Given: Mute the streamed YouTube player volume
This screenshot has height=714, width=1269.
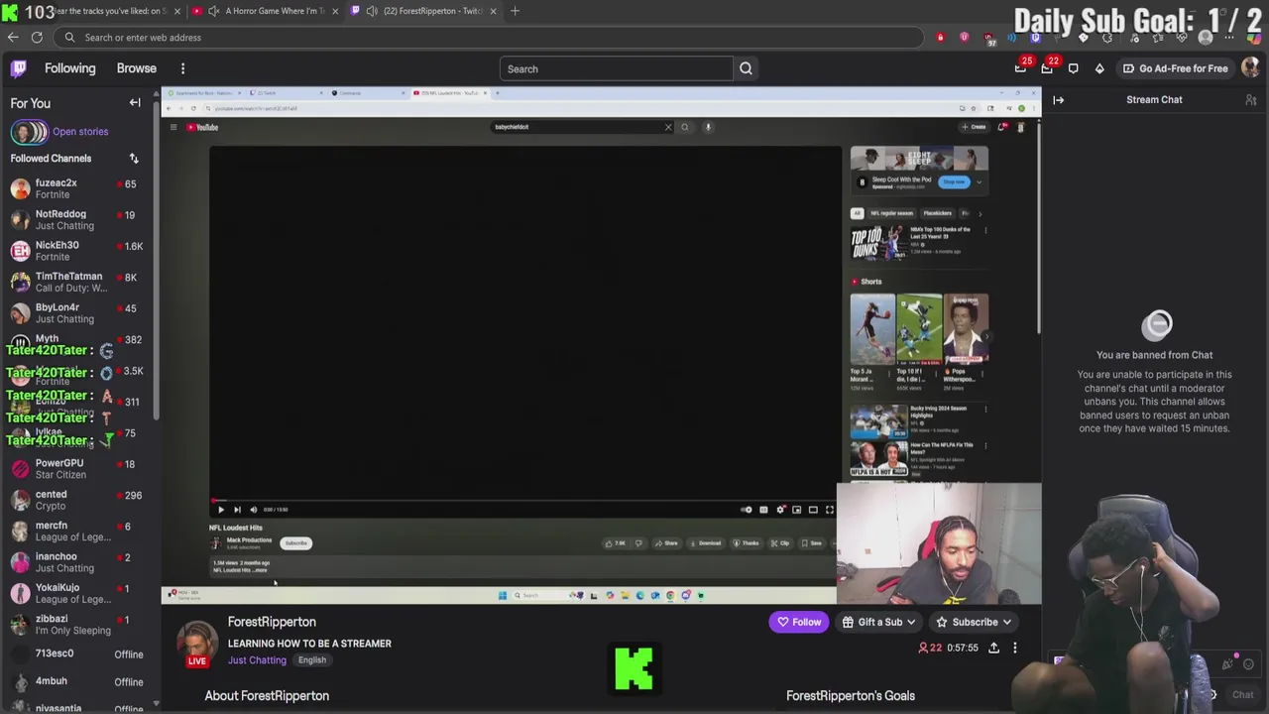Looking at the screenshot, I should pyautogui.click(x=253, y=510).
